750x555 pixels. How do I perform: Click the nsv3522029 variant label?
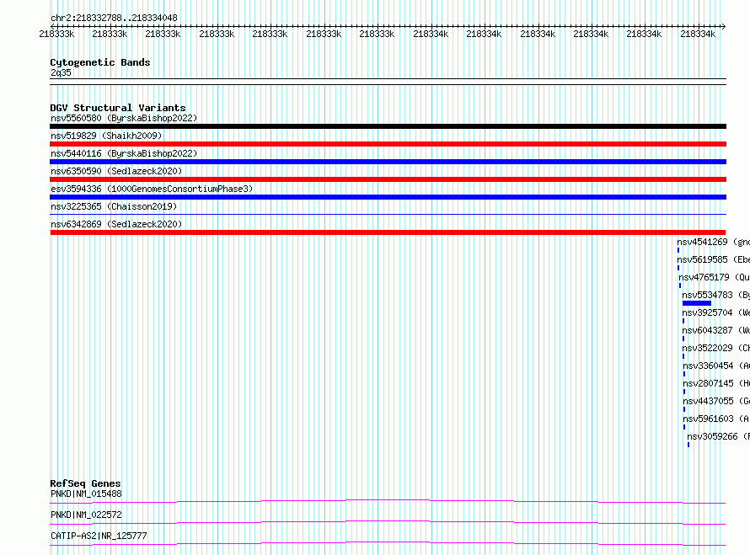coord(716,348)
